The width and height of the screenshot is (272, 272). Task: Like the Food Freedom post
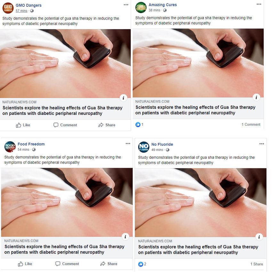point(25,264)
